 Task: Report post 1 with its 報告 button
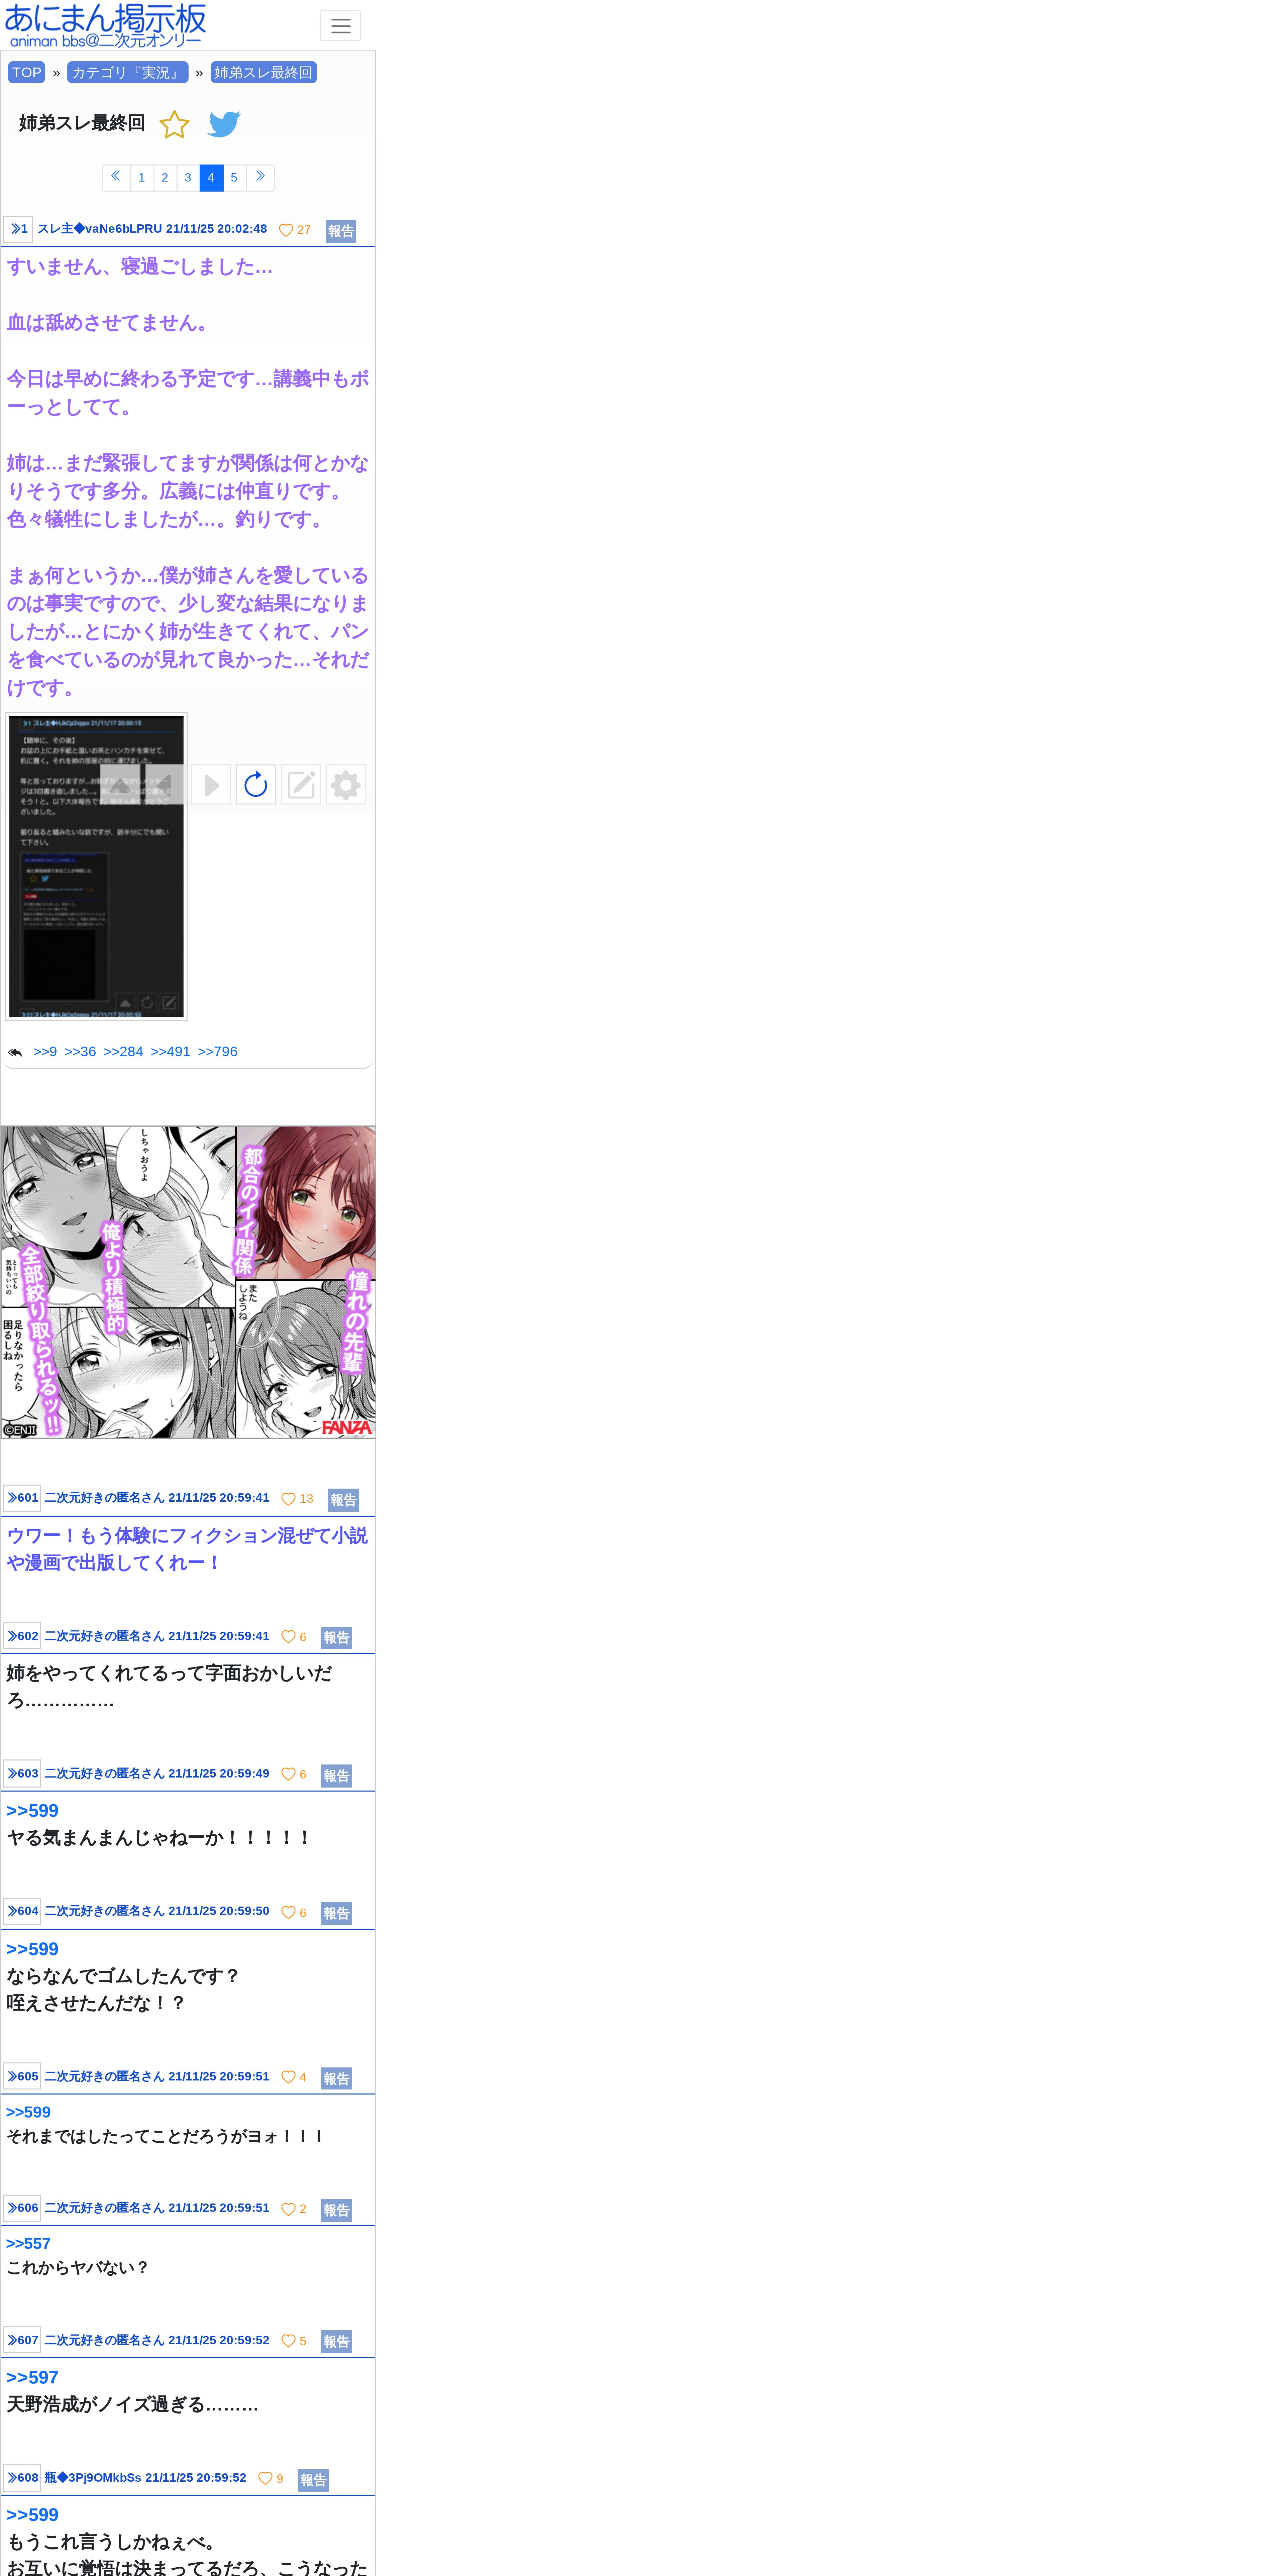click(341, 231)
